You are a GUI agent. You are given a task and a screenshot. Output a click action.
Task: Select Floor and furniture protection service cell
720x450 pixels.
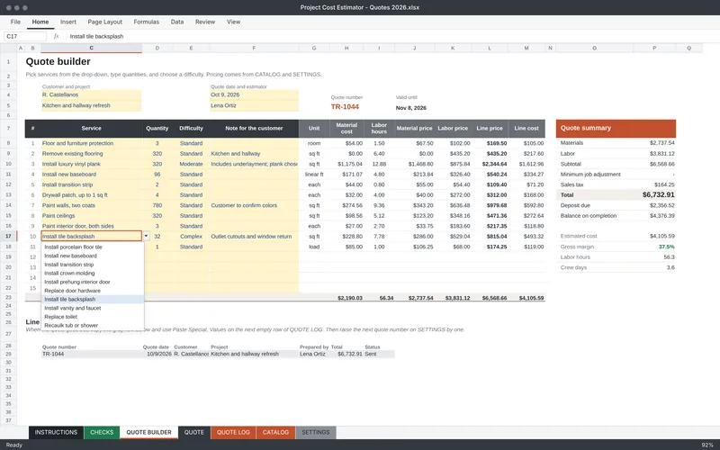[92, 143]
